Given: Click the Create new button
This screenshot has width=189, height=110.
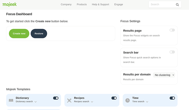Looking at the screenshot, I should [19, 33].
